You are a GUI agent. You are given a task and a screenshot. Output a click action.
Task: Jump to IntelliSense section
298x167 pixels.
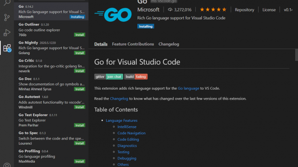pyautogui.click(x=127, y=127)
